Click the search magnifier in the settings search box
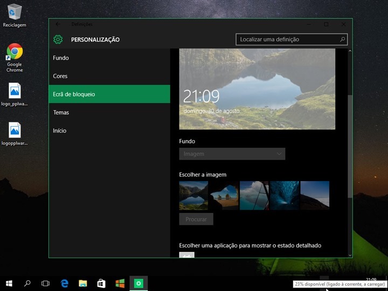The image size is (388, 291). click(x=343, y=39)
